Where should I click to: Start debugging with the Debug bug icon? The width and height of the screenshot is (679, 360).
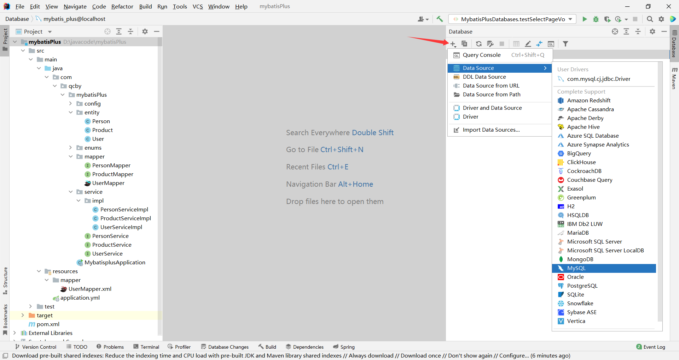coord(596,19)
